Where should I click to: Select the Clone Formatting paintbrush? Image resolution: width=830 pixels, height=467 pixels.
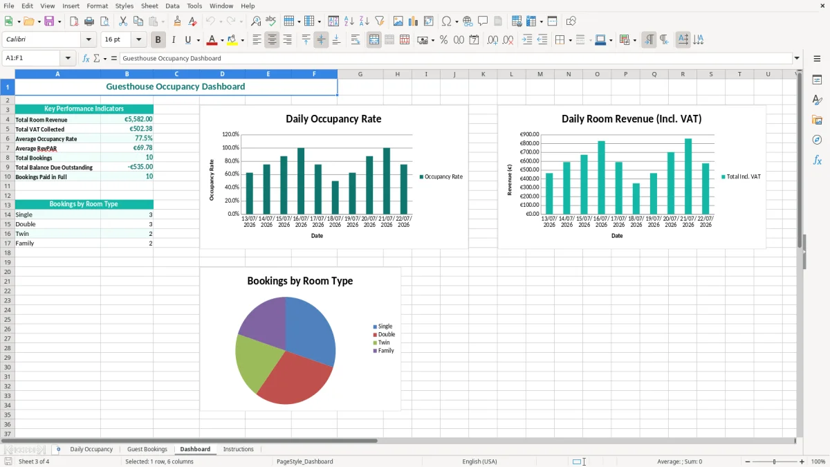(178, 21)
